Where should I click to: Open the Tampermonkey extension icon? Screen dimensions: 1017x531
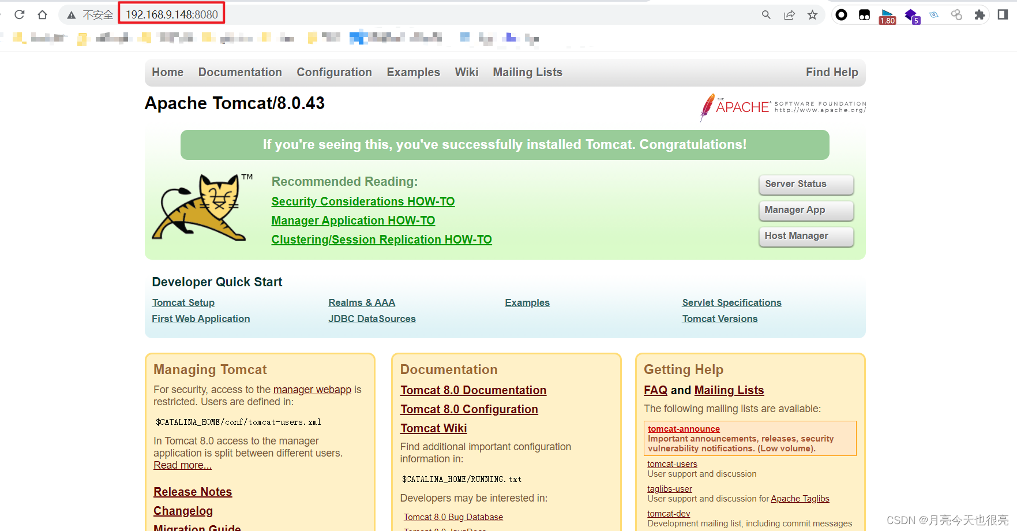click(x=864, y=15)
